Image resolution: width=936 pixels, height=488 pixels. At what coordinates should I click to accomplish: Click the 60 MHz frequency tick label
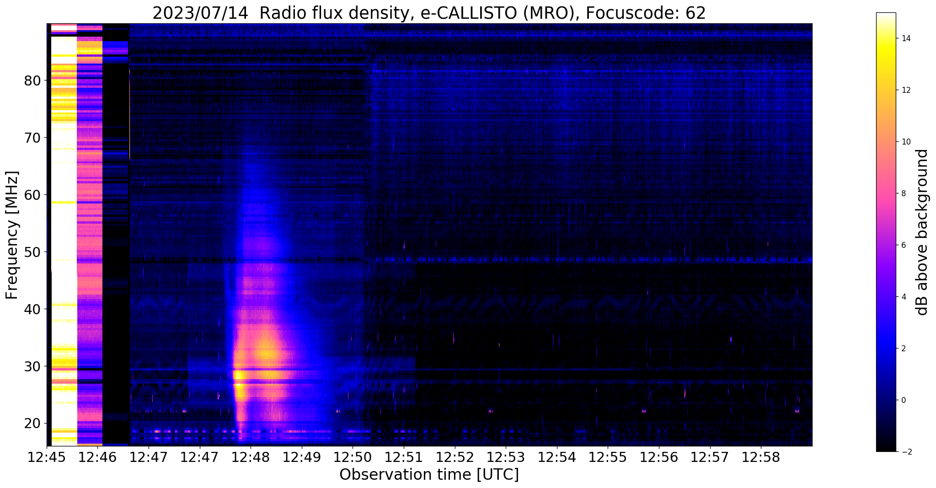(32, 195)
